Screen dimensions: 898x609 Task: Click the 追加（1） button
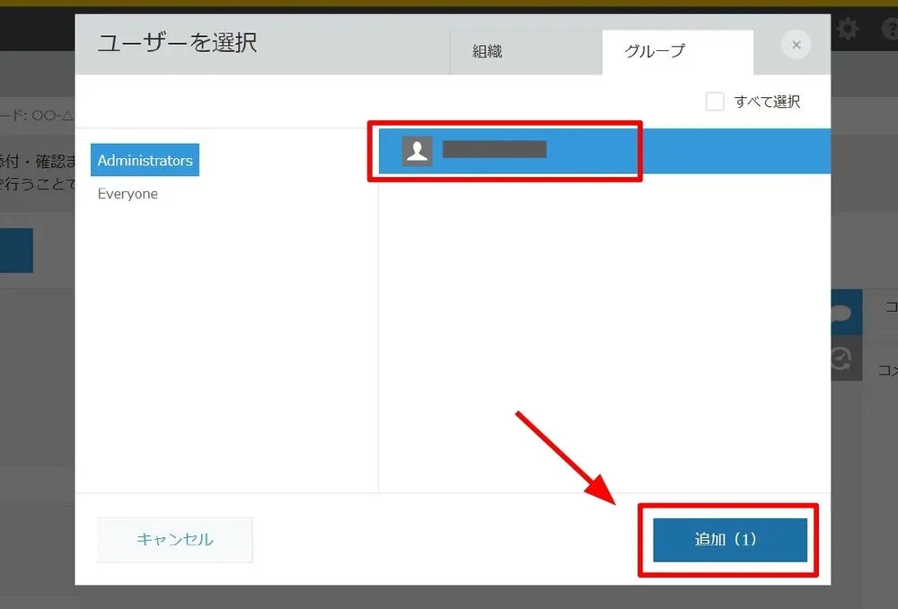727,540
